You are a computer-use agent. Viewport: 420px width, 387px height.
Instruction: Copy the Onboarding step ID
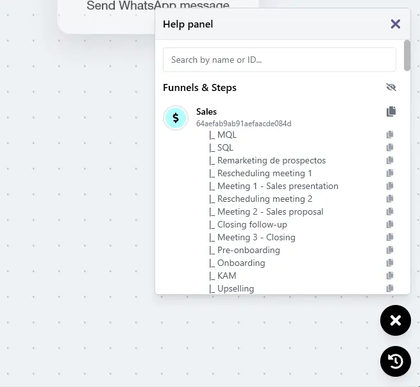click(390, 263)
